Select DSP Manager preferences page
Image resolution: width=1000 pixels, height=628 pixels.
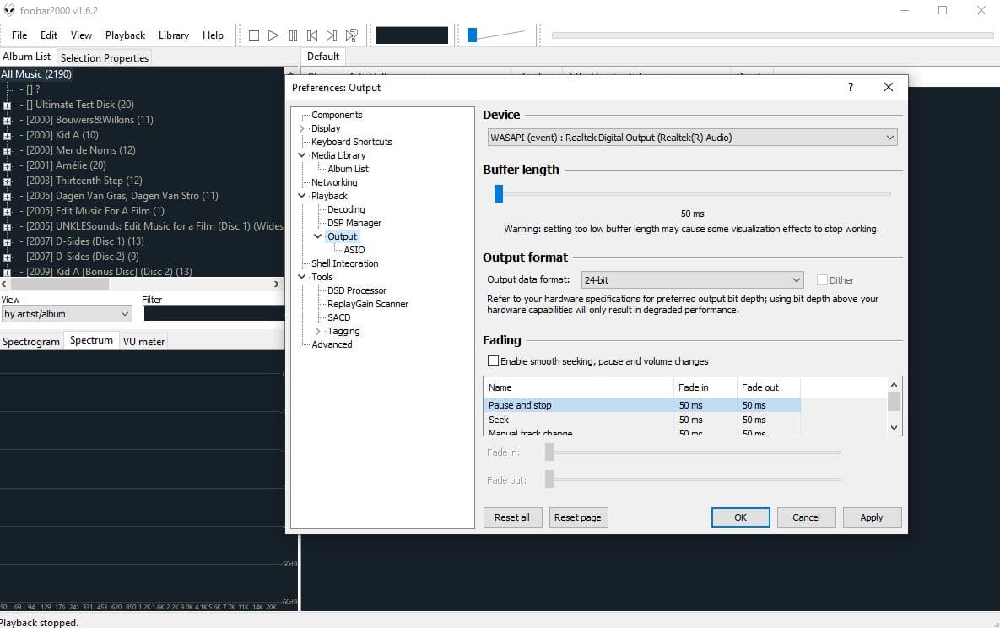[x=354, y=223]
